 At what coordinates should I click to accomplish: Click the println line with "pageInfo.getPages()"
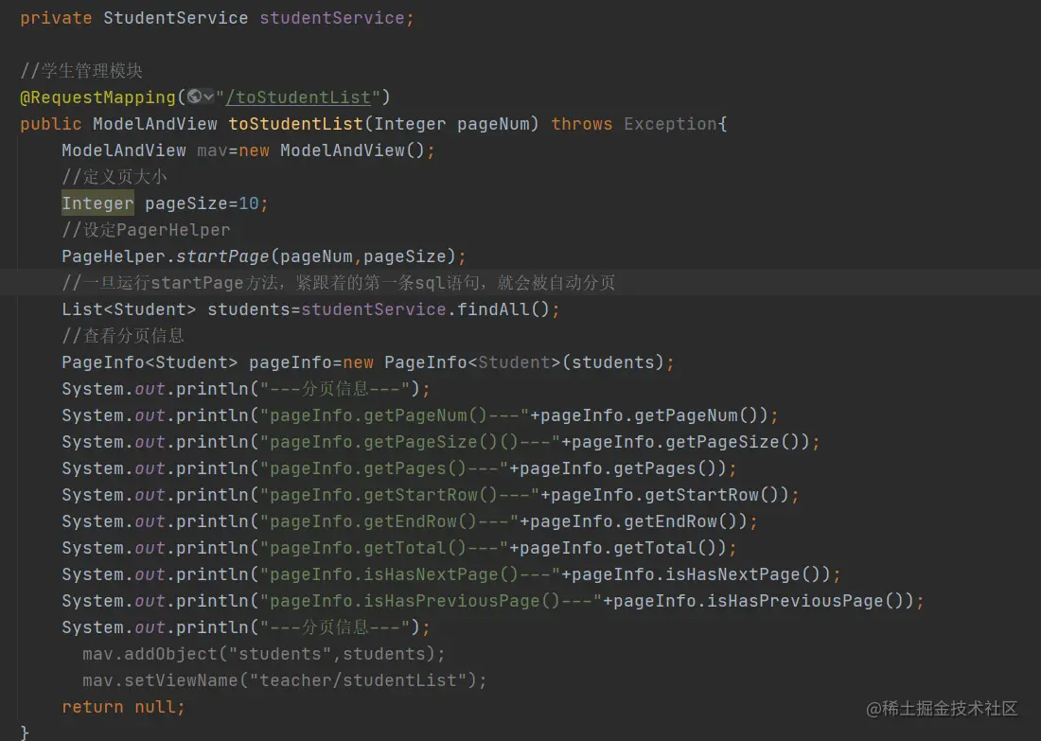[x=399, y=468]
